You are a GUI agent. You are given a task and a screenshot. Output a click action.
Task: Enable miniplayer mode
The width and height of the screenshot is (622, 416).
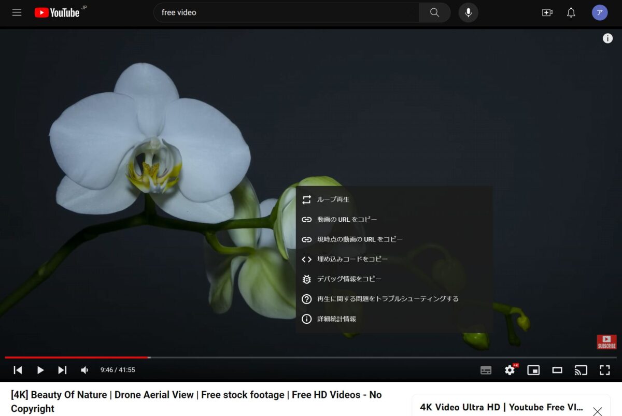point(533,370)
